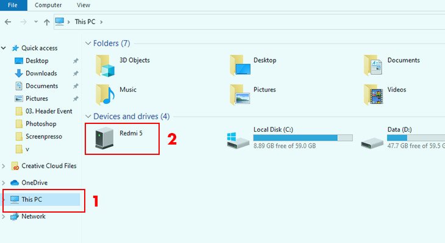
Task: Collapse the Folders (7) group
Action: (x=88, y=44)
